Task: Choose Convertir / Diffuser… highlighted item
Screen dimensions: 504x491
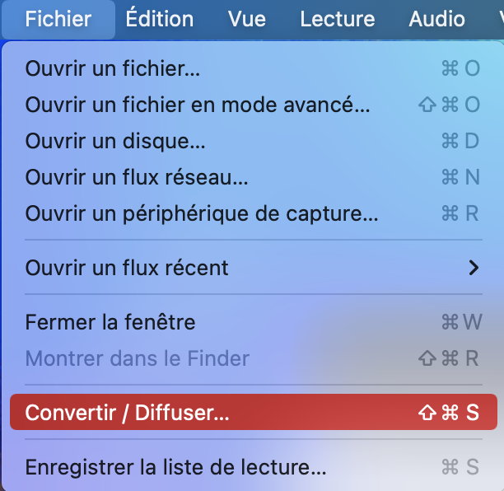Action: click(128, 413)
